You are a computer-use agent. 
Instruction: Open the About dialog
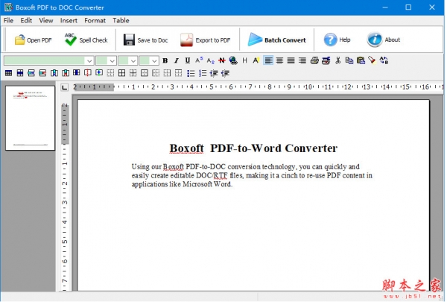[384, 40]
